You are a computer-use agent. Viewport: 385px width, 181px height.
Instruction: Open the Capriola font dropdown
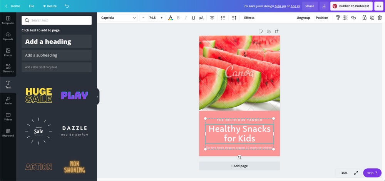coord(118,18)
